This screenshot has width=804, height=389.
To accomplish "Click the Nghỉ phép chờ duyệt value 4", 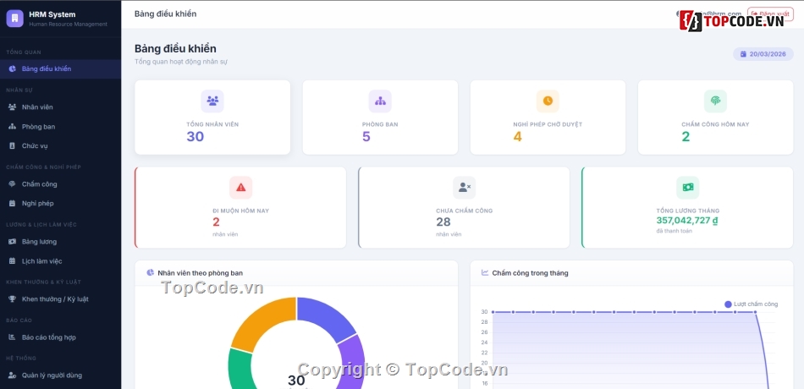I will tap(517, 136).
